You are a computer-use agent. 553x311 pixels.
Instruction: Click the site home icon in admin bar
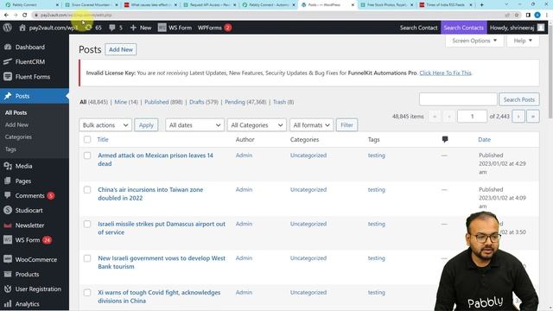point(22,28)
